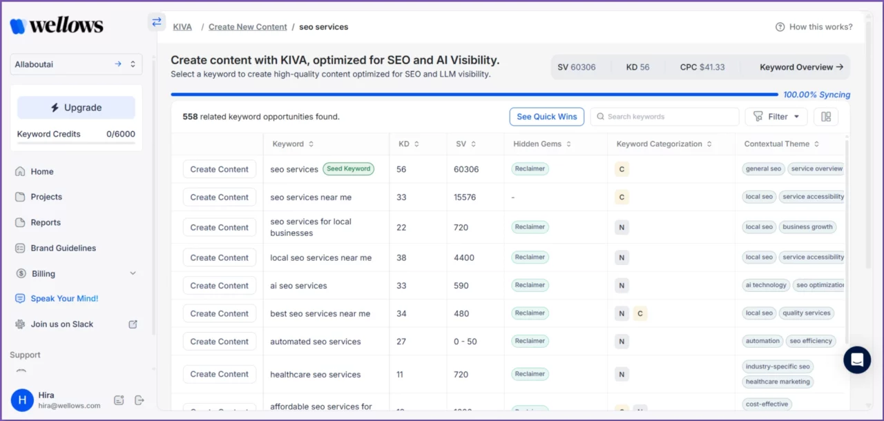
Task: Click inside the Search keywords field
Action: [664, 116]
